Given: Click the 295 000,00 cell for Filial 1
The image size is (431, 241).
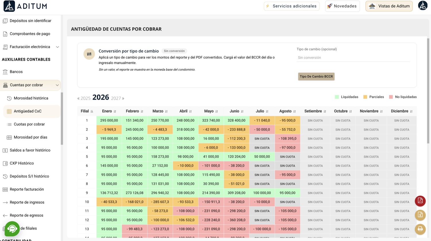Looking at the screenshot, I should (x=109, y=120).
